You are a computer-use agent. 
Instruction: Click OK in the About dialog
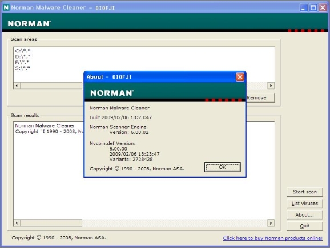pyautogui.click(x=223, y=167)
